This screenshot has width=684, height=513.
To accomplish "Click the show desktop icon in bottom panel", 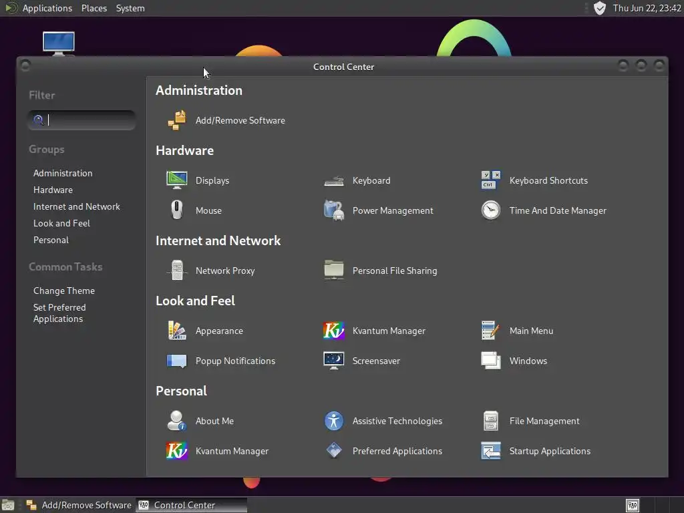I will click(x=8, y=505).
